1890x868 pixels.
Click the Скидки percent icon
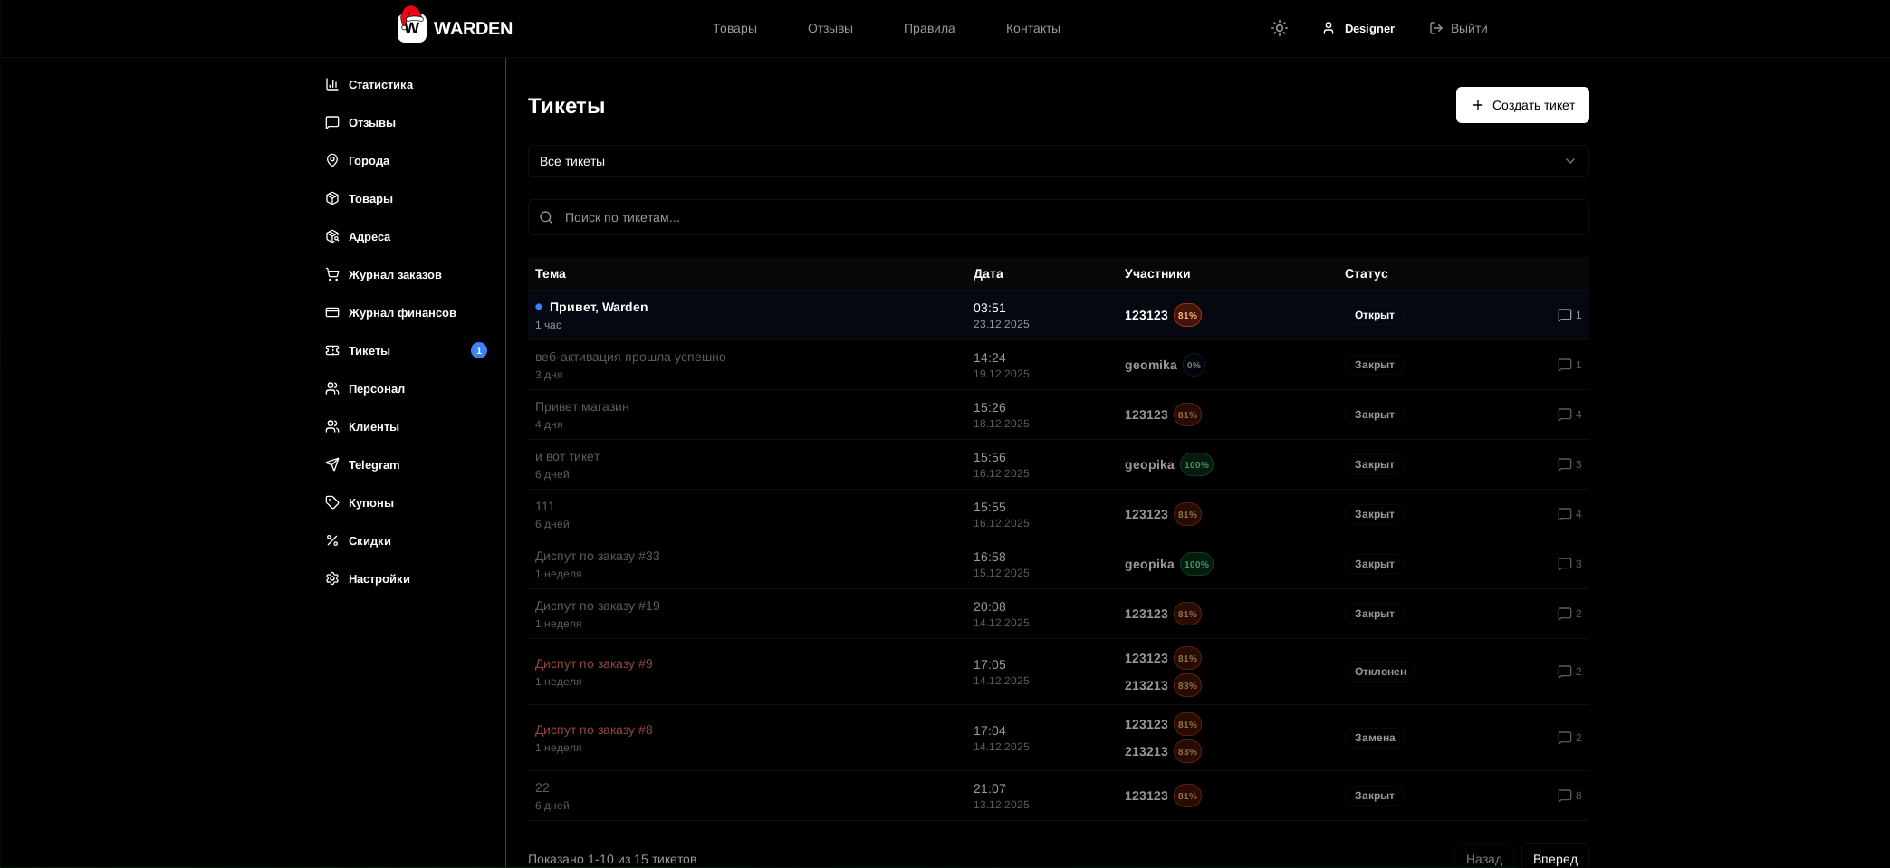(332, 540)
